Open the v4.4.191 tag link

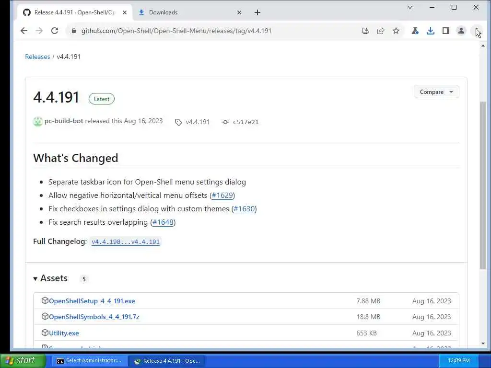tap(198, 122)
